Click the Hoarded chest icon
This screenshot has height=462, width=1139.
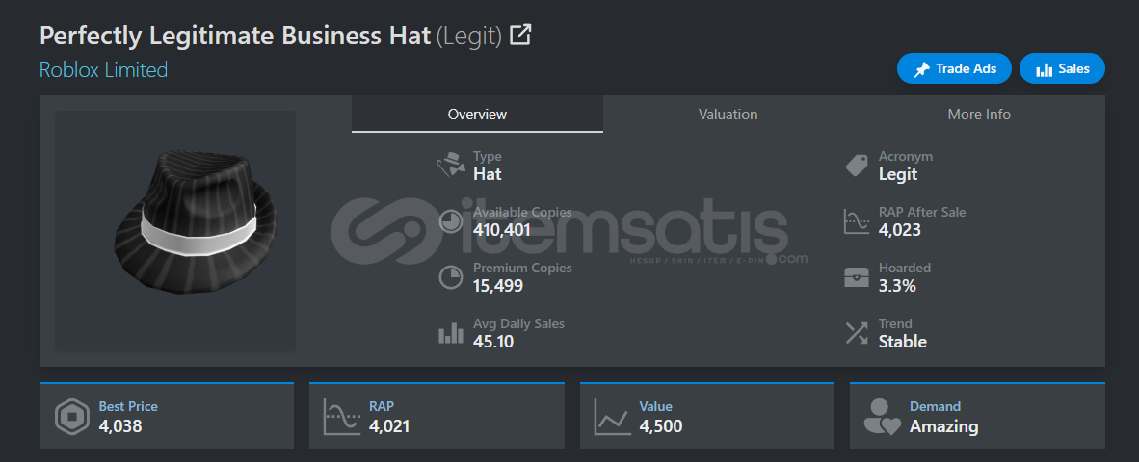click(x=857, y=277)
